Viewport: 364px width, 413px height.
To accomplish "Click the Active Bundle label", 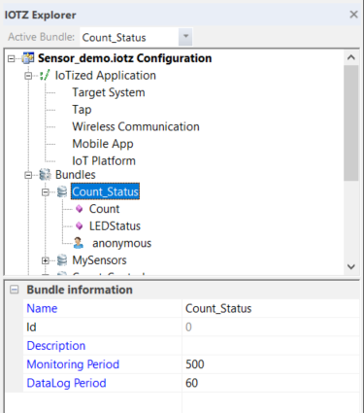I will tap(42, 37).
